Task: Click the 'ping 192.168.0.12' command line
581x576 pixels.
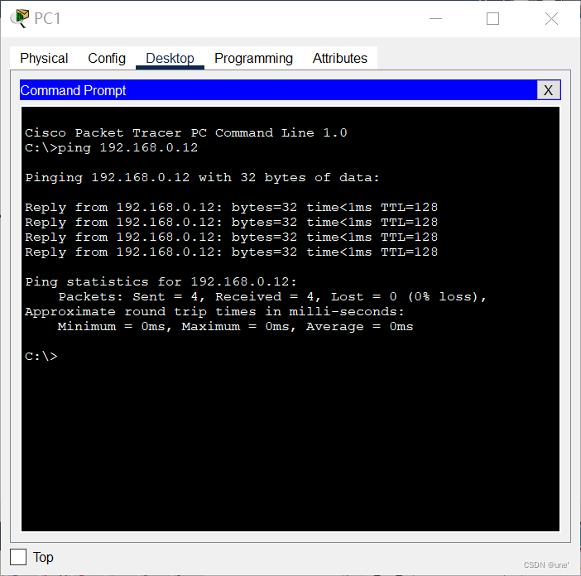Action: [x=111, y=148]
